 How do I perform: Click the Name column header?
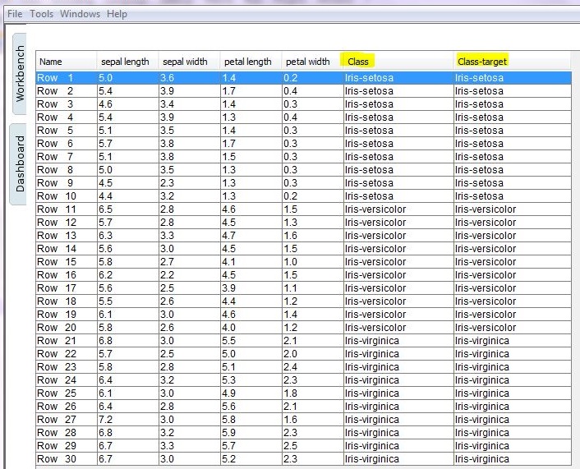click(x=51, y=62)
